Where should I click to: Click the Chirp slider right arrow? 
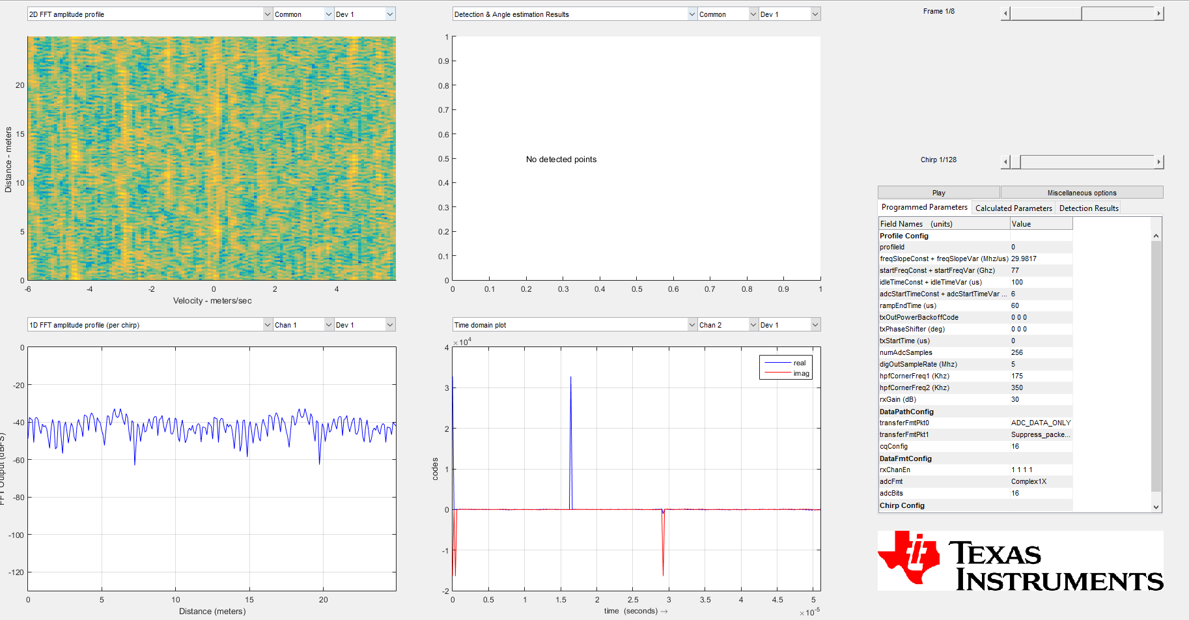pyautogui.click(x=1158, y=162)
